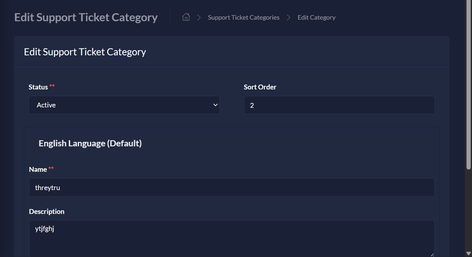The height and width of the screenshot is (257, 472).
Task: Click inside the Sort Order field
Action: pyautogui.click(x=339, y=105)
